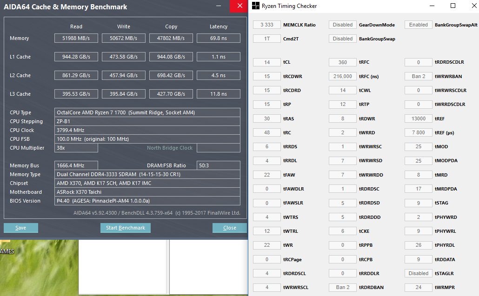Click the AIDA64 version copyright text
Viewport: 479px width, 296px height.
click(x=157, y=213)
